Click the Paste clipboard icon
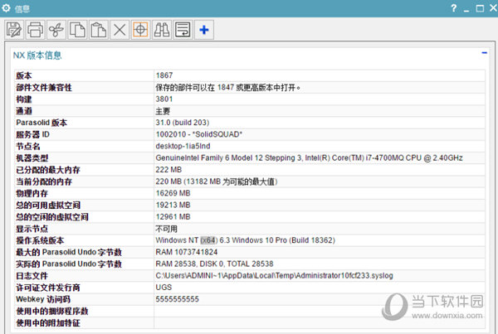 point(99,30)
